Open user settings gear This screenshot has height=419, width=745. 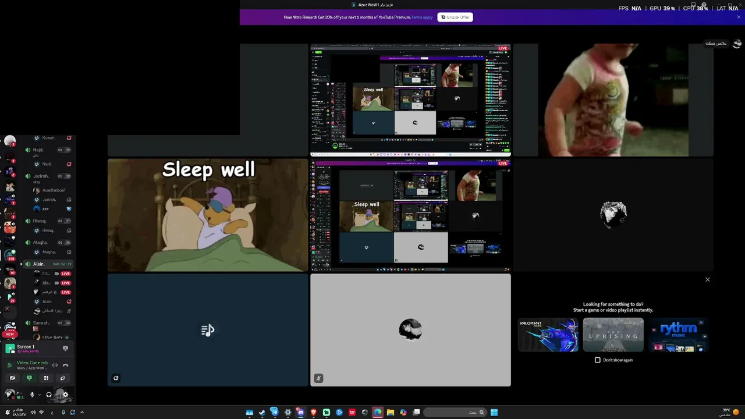pos(65,395)
